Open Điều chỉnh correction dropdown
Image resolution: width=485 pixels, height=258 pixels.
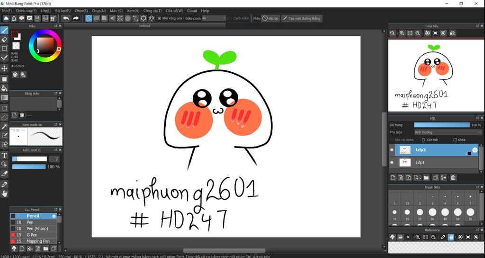coord(214,18)
